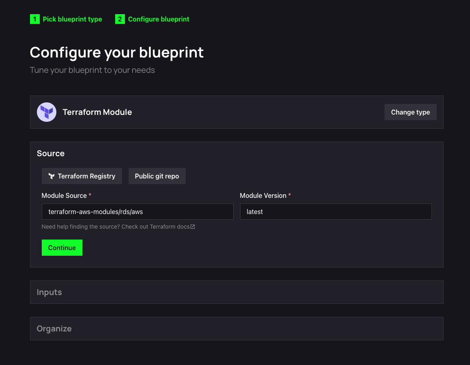The image size is (470, 365).
Task: Click step 2 number badge
Action: 120,19
